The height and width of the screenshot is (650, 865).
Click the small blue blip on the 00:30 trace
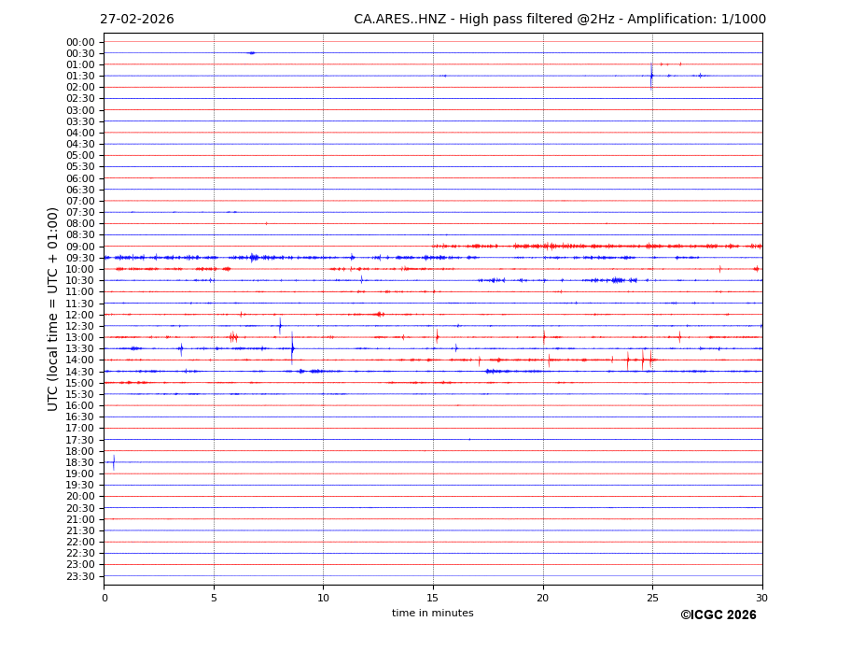pos(251,53)
